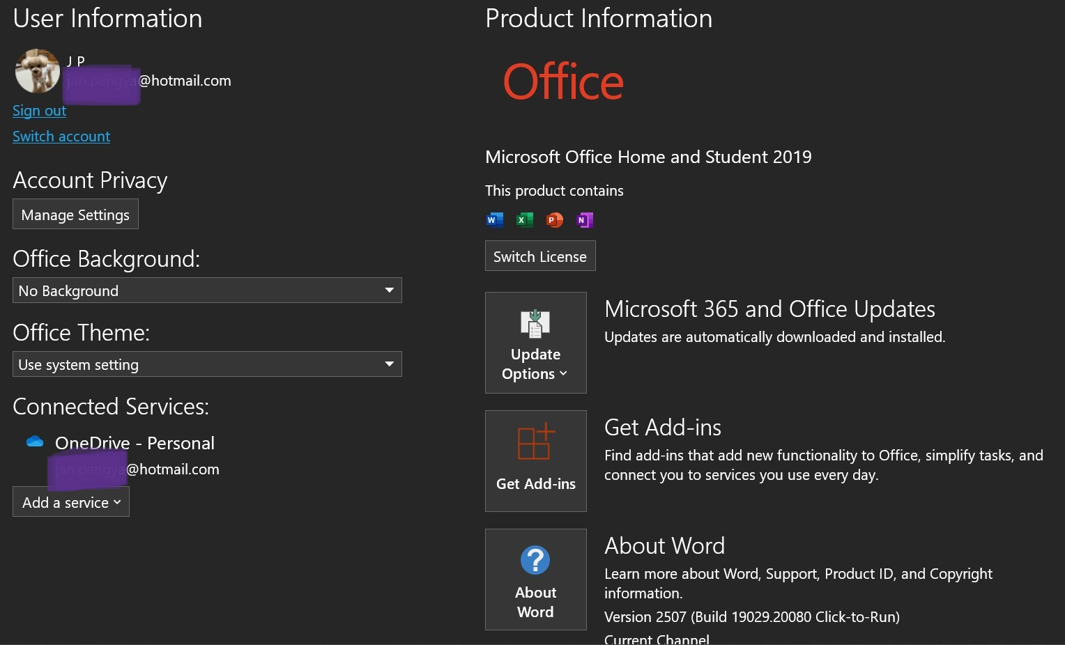Click the Sign out link

(x=39, y=111)
